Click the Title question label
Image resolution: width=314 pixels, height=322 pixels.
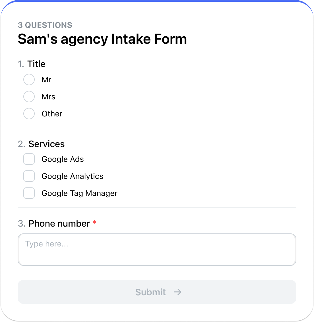pyautogui.click(x=36, y=64)
